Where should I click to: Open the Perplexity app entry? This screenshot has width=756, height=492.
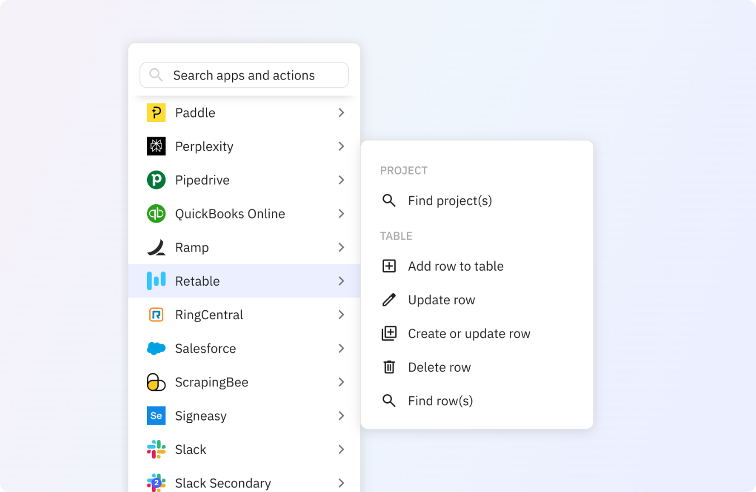point(244,146)
